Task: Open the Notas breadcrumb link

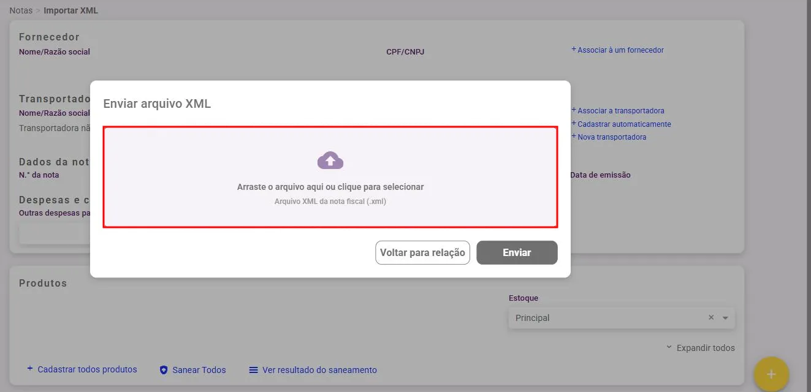Action: (x=21, y=10)
